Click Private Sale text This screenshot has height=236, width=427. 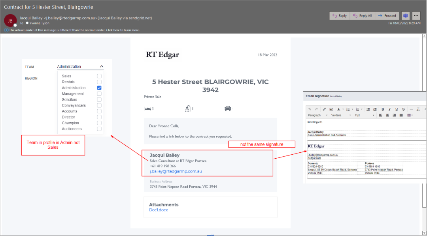[x=153, y=97]
